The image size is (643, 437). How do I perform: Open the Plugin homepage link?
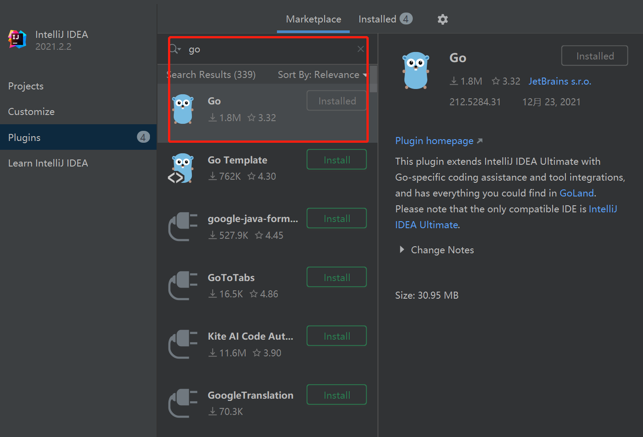(434, 141)
